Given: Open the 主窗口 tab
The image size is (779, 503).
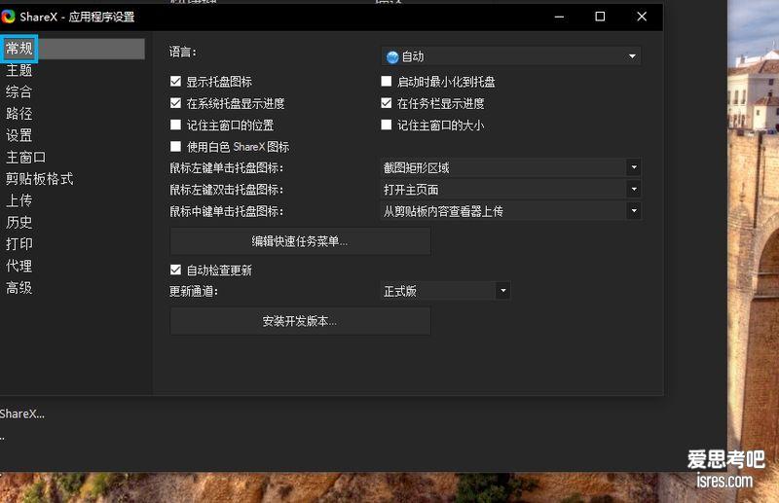Looking at the screenshot, I should (26, 158).
